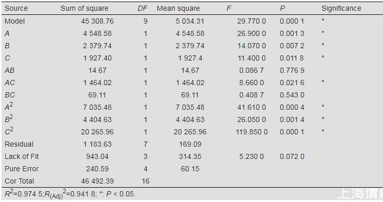Select the BC row P value 0.543 0

[292, 95]
